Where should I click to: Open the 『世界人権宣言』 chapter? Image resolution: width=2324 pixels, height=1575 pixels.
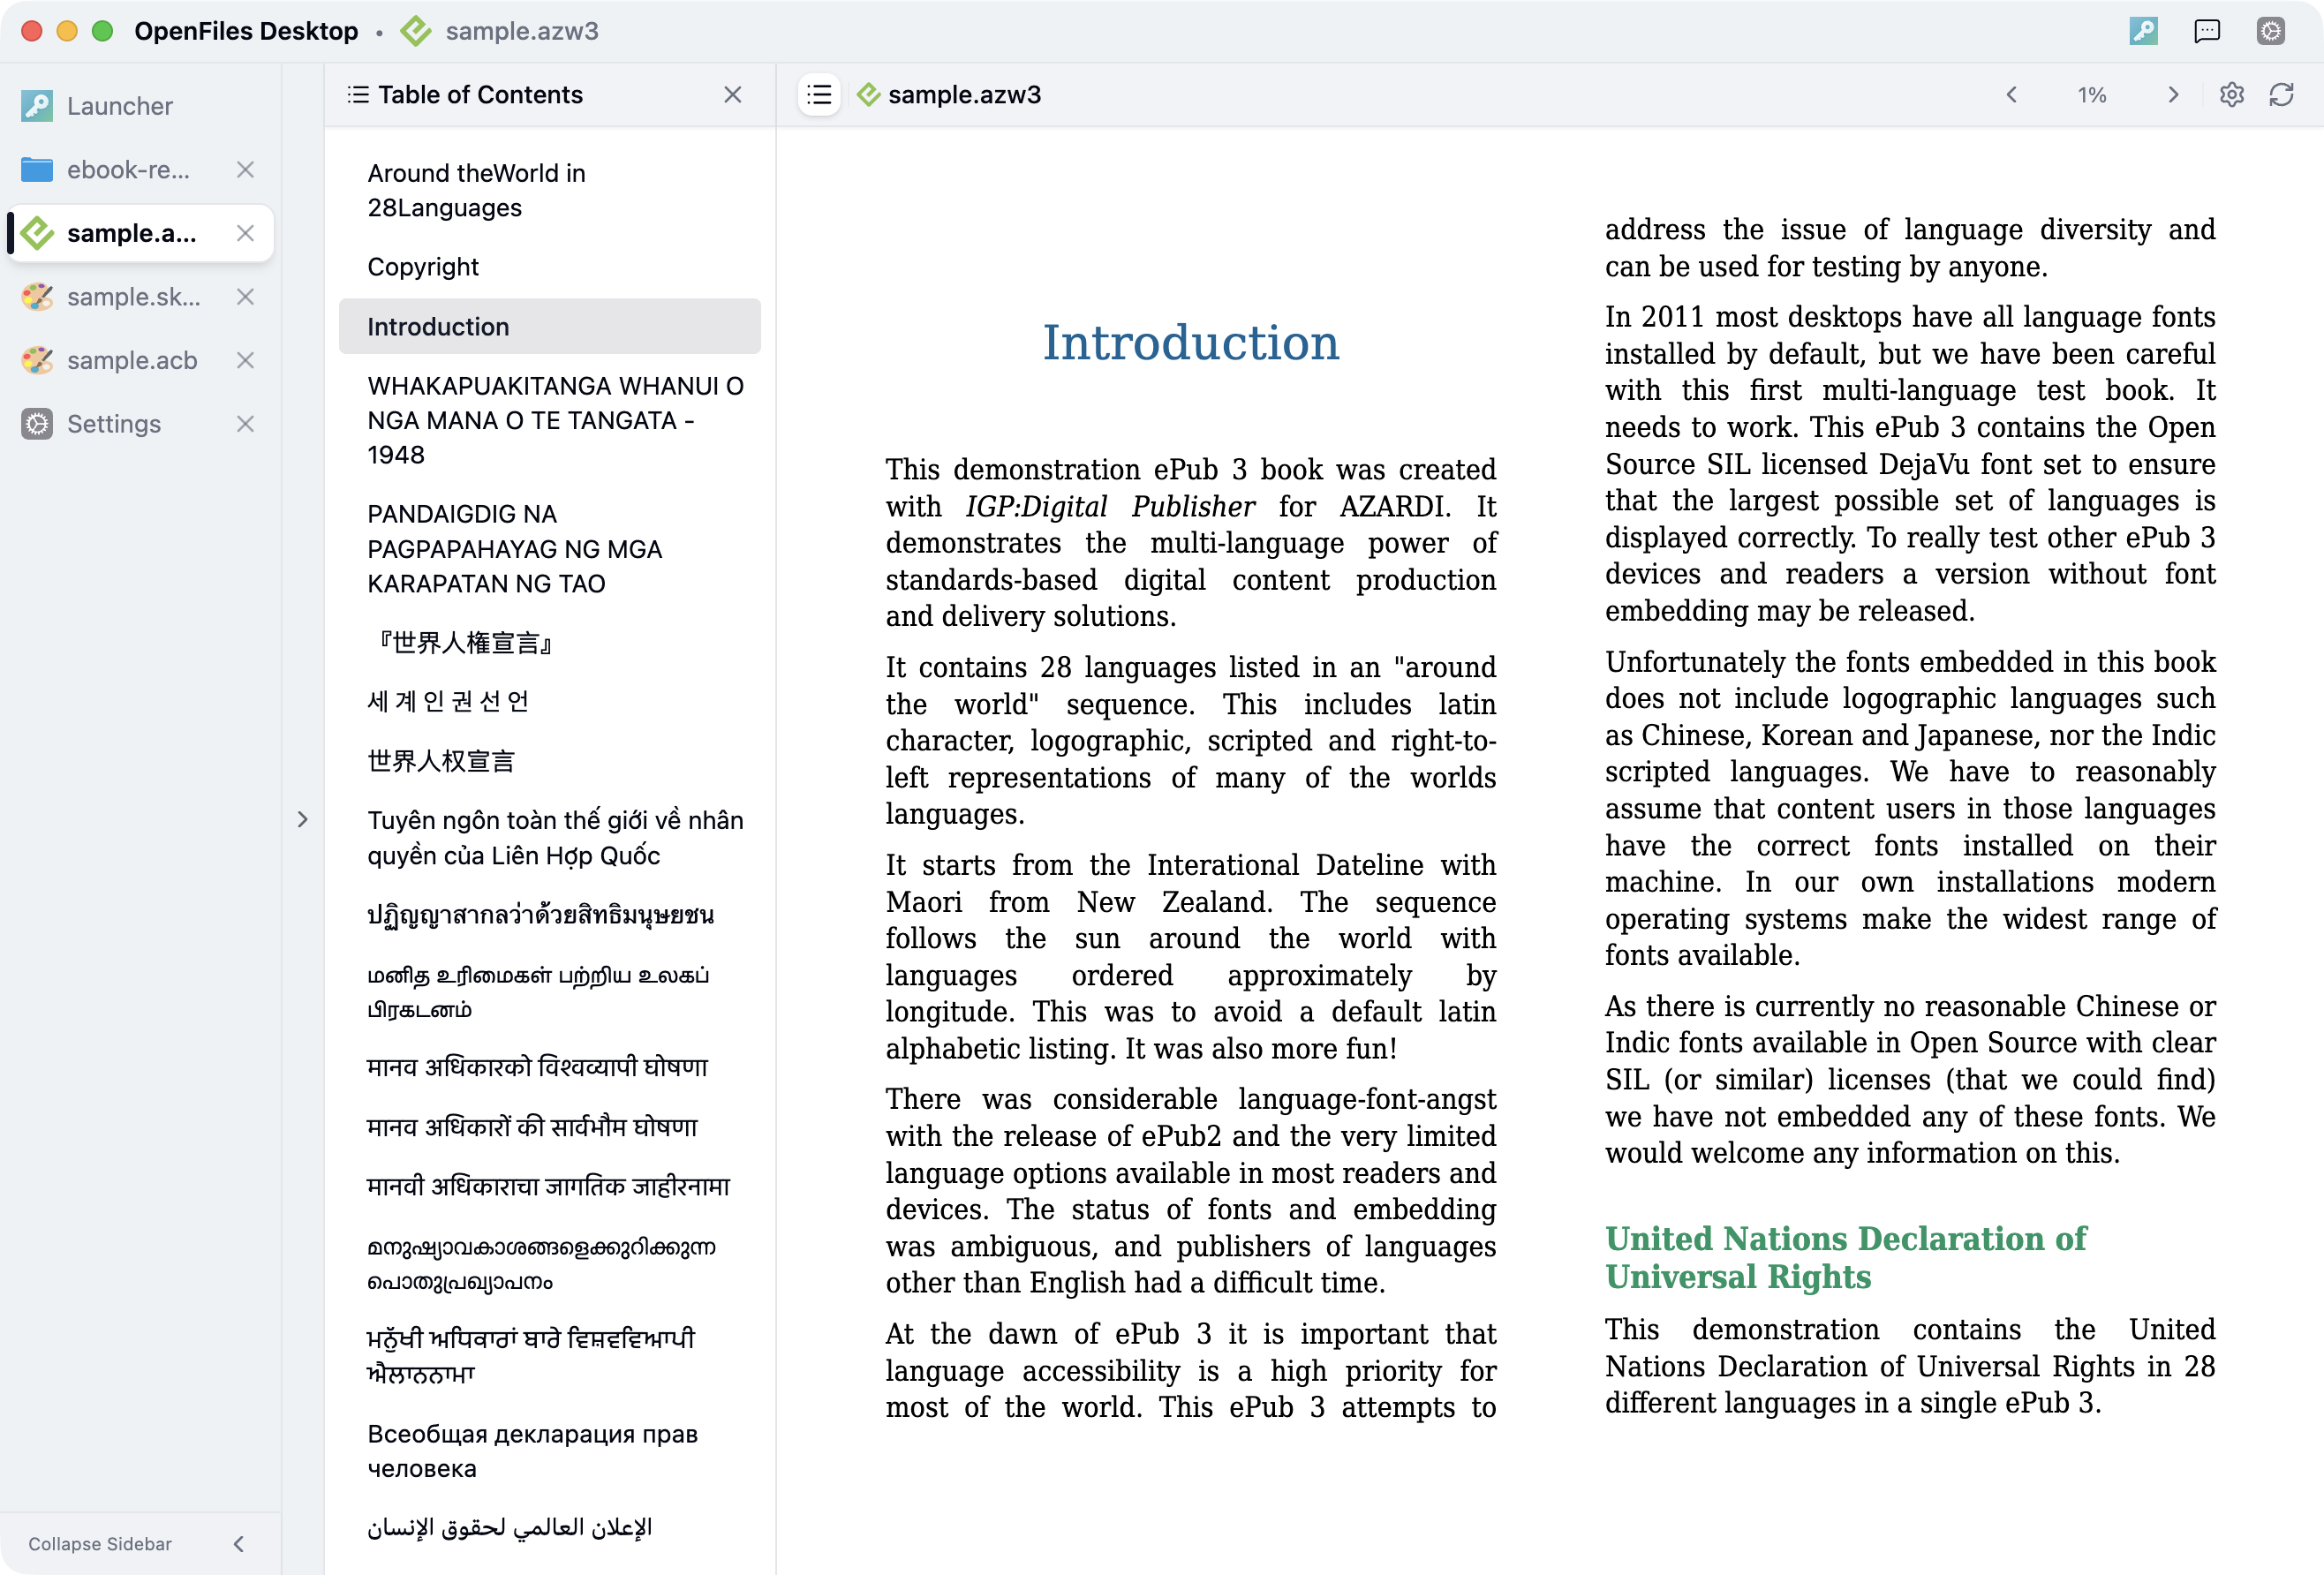[550, 642]
